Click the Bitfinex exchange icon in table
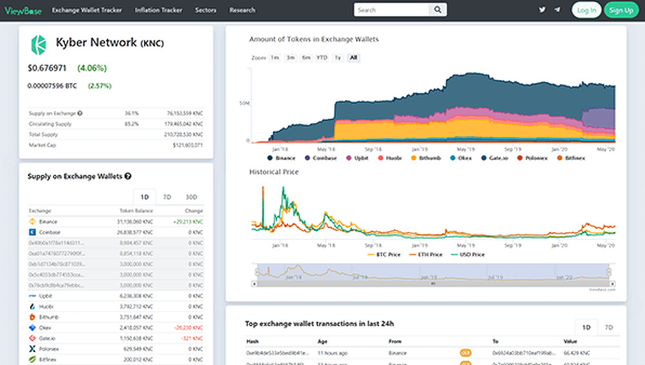Image resolution: width=645 pixels, height=365 pixels. tap(32, 359)
